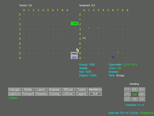Image resolution: width=154 pixels, height=116 pixels.
Task: Click the blue percent symbol object
Action: pos(113,57)
